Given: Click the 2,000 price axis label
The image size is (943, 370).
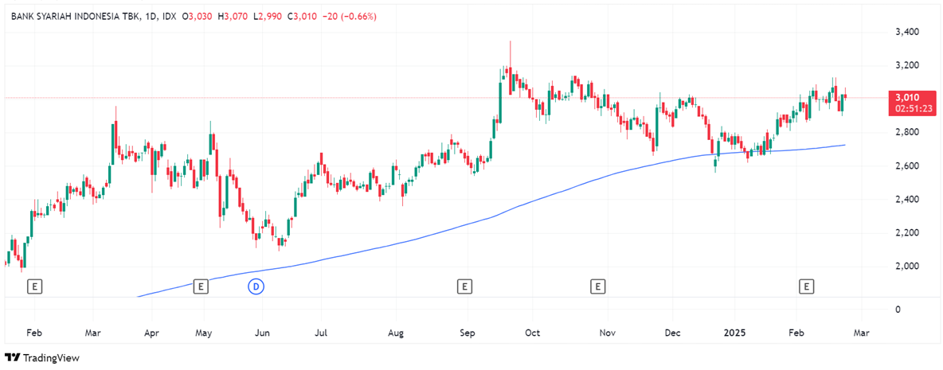Looking at the screenshot, I should click(x=906, y=267).
